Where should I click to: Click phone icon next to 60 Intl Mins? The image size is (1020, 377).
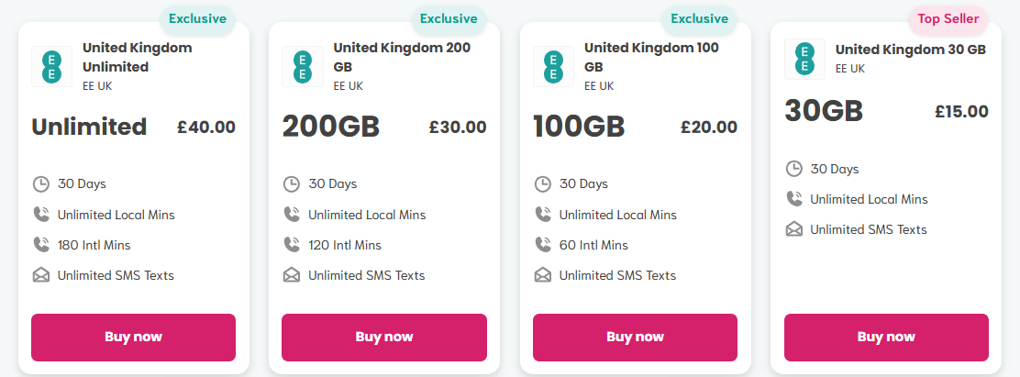click(x=542, y=245)
